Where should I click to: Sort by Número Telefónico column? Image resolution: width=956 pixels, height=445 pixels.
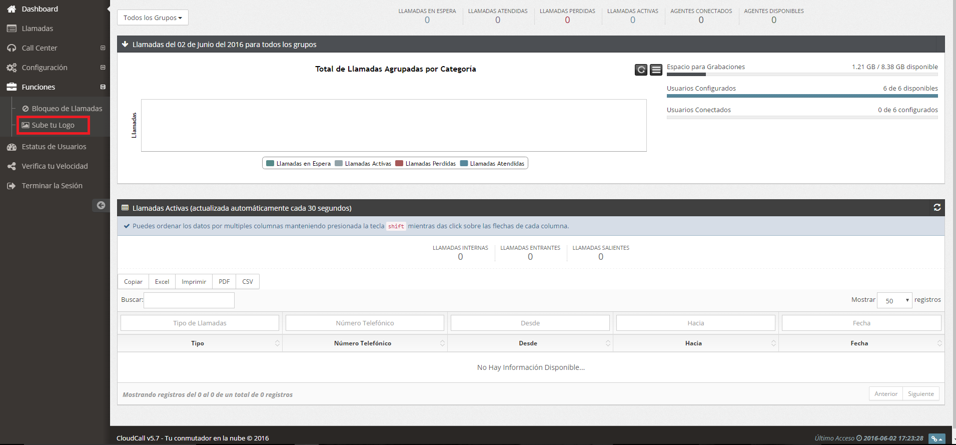click(x=365, y=343)
